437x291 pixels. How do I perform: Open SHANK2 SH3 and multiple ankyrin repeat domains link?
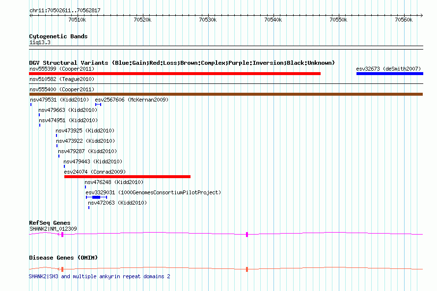tap(100, 276)
